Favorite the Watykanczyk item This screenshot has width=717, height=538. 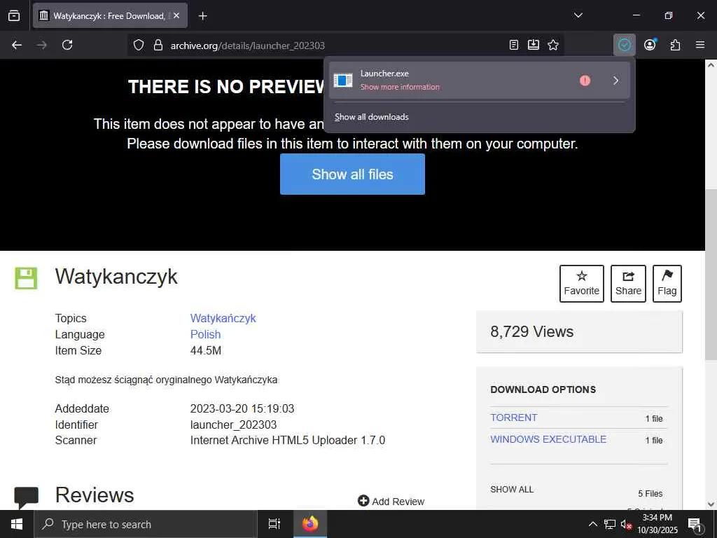582,284
